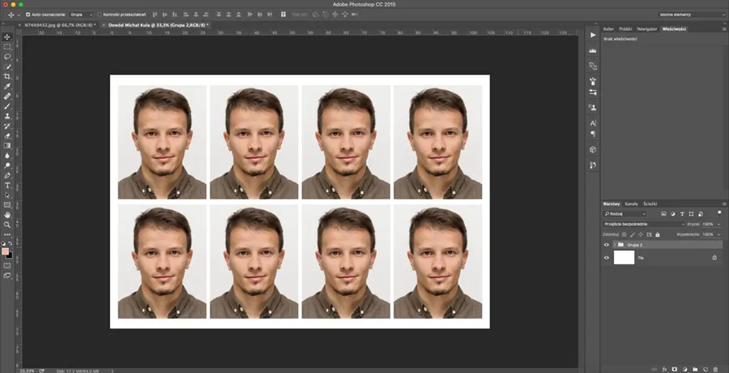This screenshot has height=373, width=729.
Task: Open the Grupa auto-select dropdown
Action: tap(80, 15)
